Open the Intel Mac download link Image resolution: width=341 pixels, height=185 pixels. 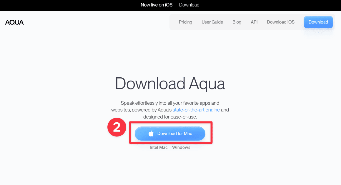click(x=159, y=147)
